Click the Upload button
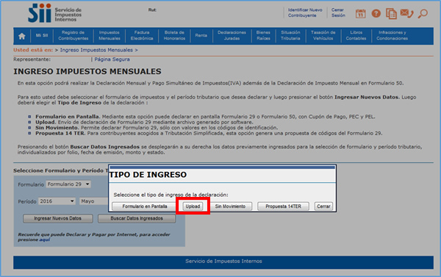Screen dimensions: 441x277 tap(193, 206)
